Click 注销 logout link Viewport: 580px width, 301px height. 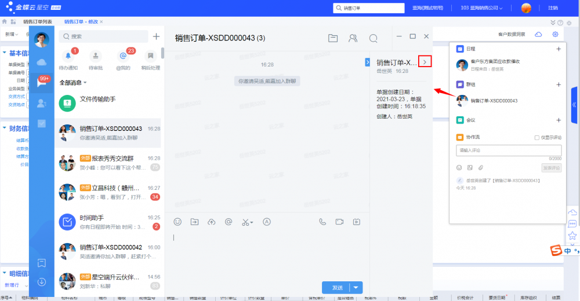click(553, 8)
